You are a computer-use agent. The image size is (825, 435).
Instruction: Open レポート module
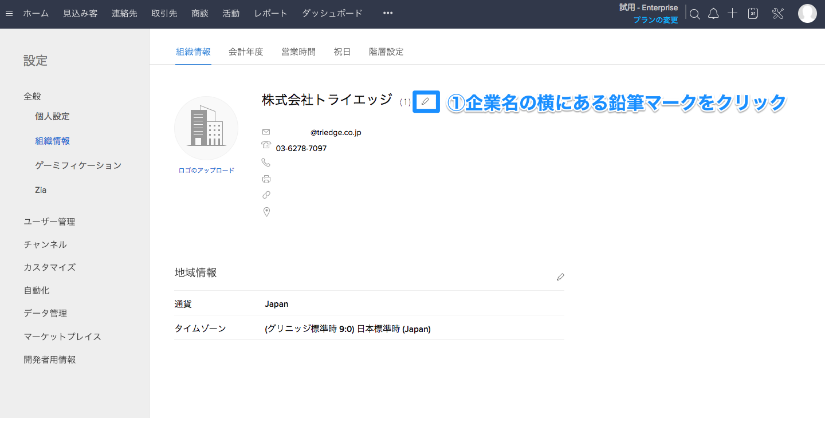[271, 13]
